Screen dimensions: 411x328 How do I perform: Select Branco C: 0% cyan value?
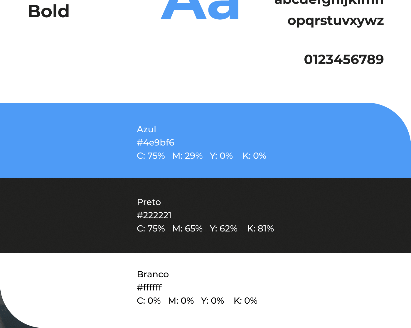[149, 301]
